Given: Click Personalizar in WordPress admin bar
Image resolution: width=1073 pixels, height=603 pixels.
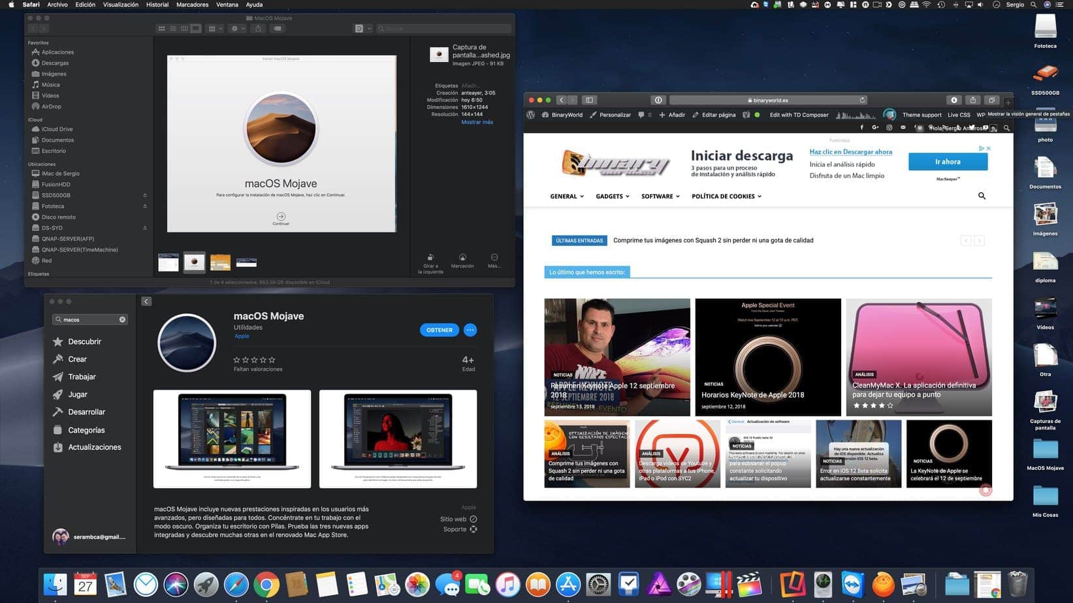Looking at the screenshot, I should pyautogui.click(x=610, y=115).
